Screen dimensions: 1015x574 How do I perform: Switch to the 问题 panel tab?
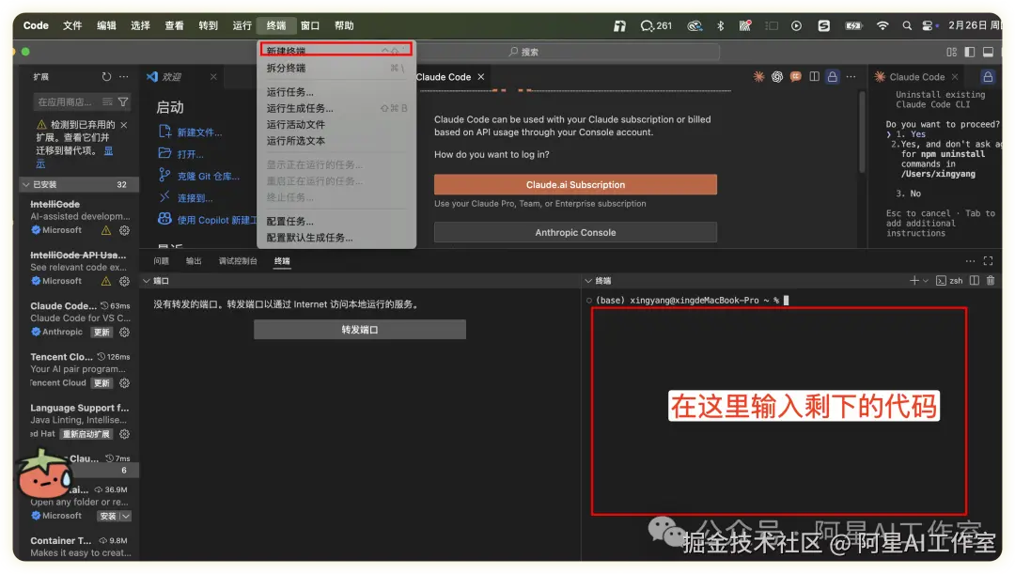point(162,261)
